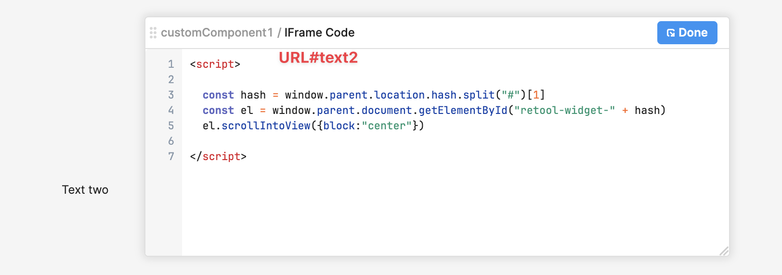Click the IFrame Code title
Screen dimensions: 782x275
319,33
